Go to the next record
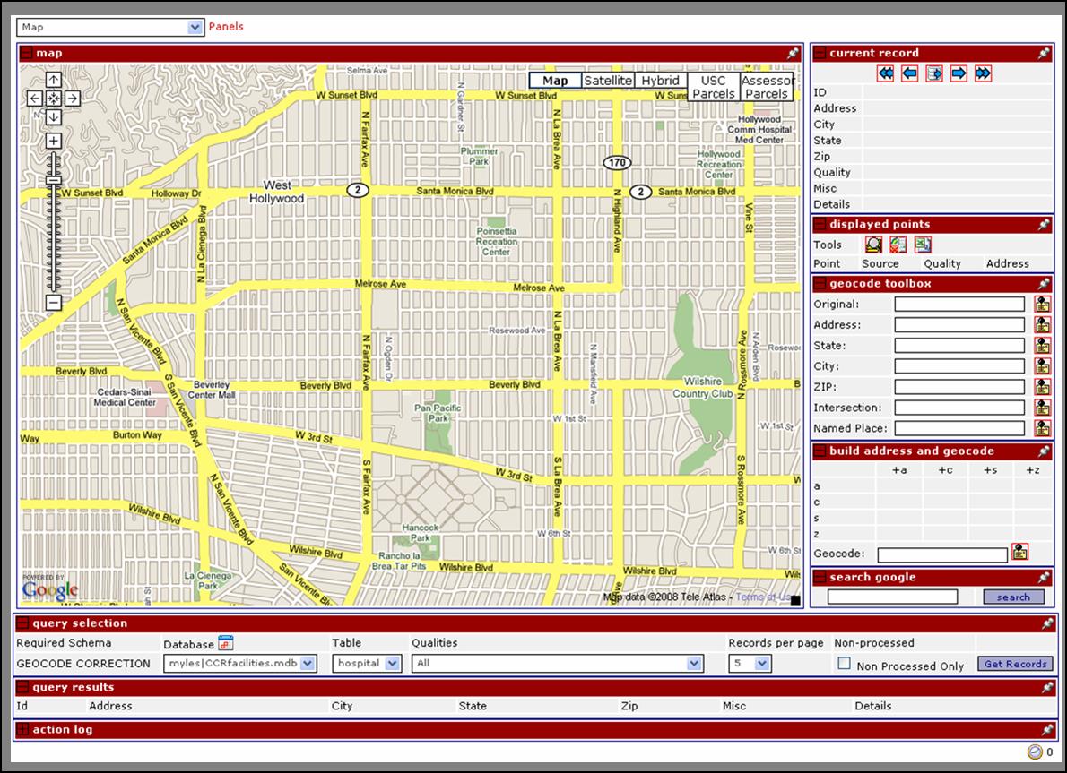 (959, 73)
